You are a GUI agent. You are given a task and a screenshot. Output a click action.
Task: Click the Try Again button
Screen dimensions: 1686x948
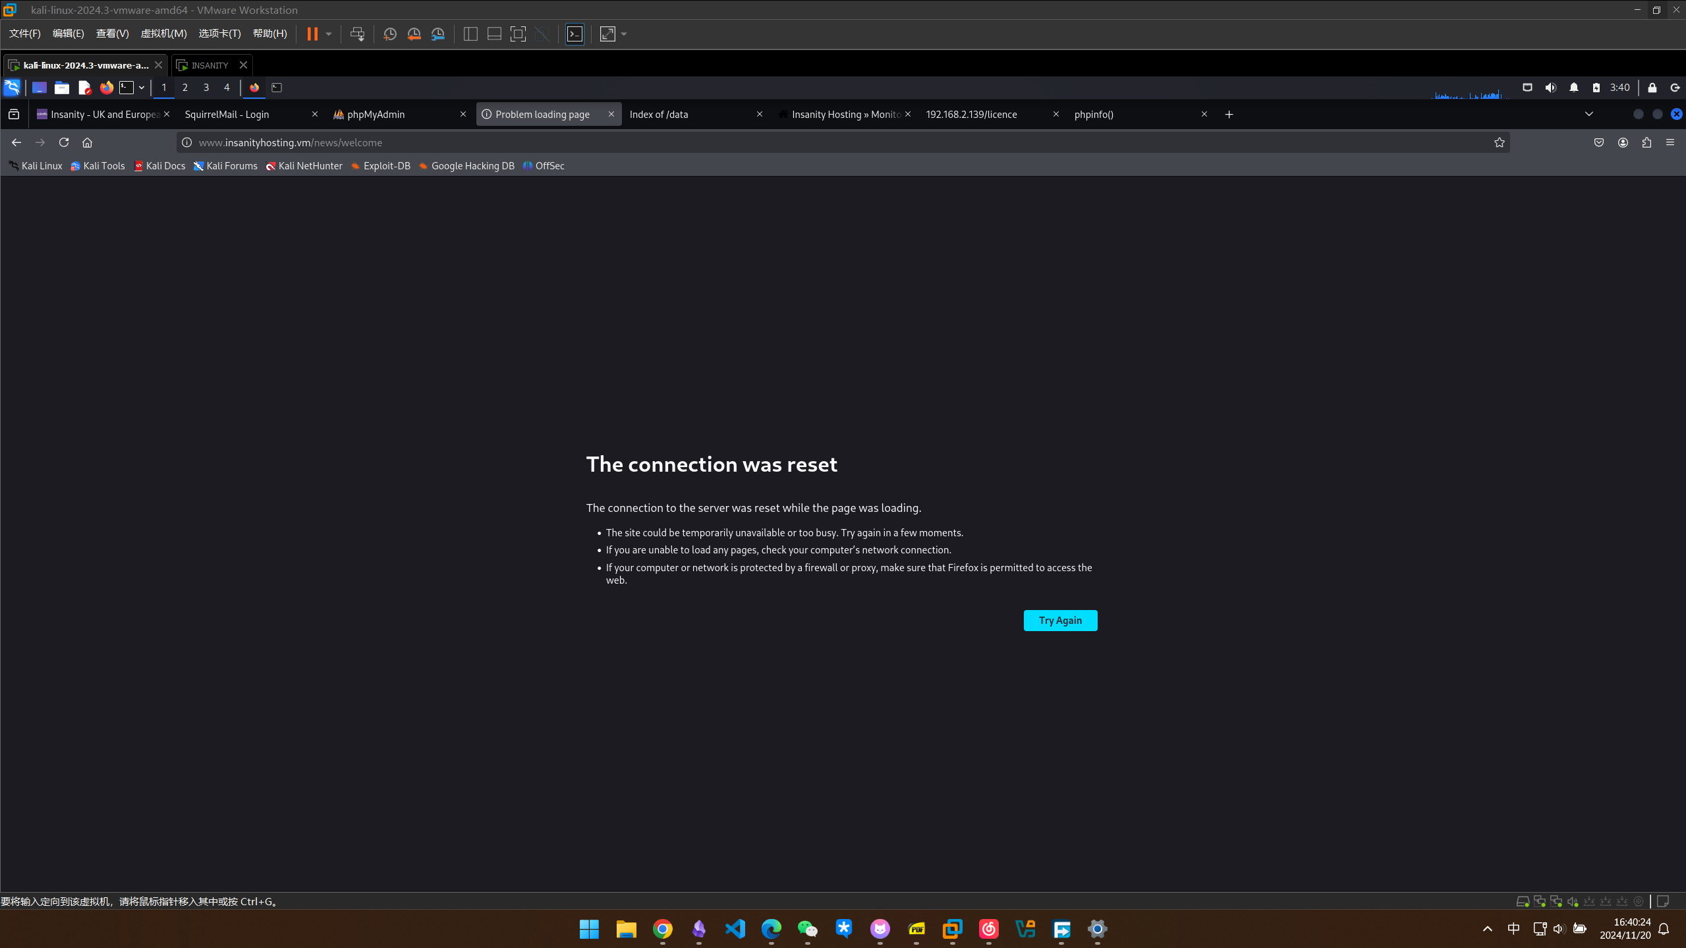pos(1059,620)
